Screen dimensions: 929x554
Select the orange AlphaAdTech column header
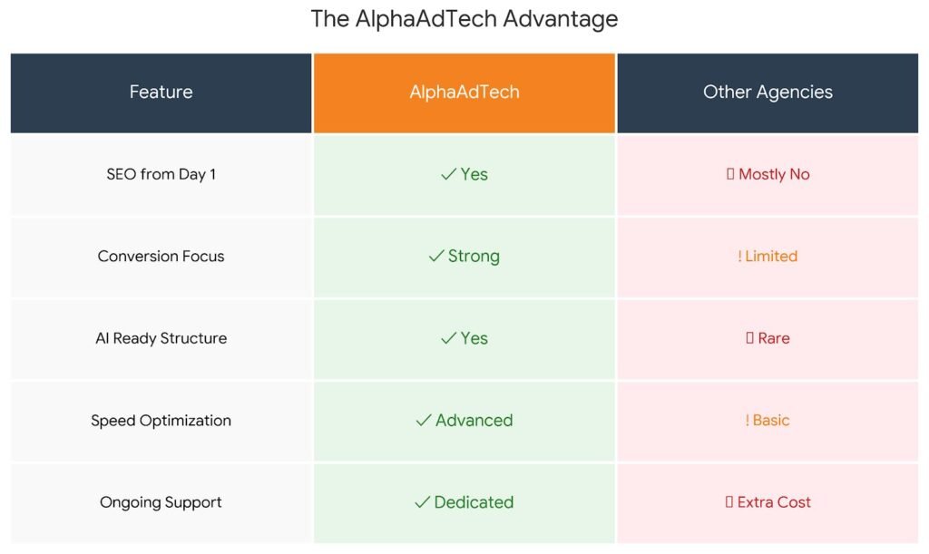pyautogui.click(x=464, y=92)
